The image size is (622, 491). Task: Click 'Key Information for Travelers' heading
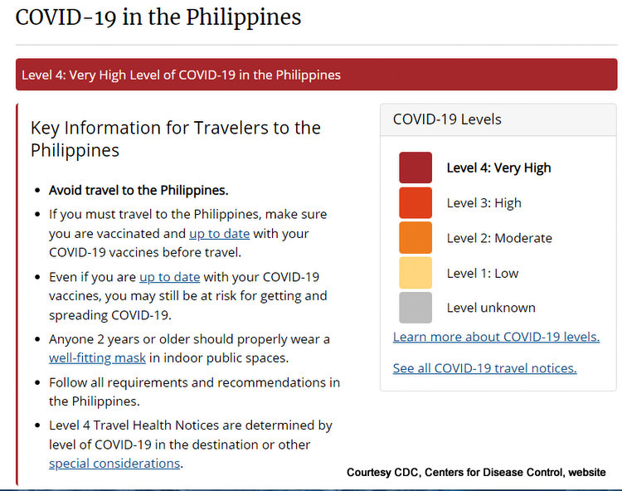click(176, 139)
